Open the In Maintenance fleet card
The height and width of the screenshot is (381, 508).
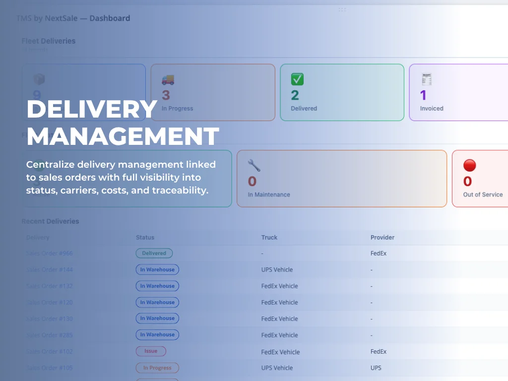tap(342, 179)
